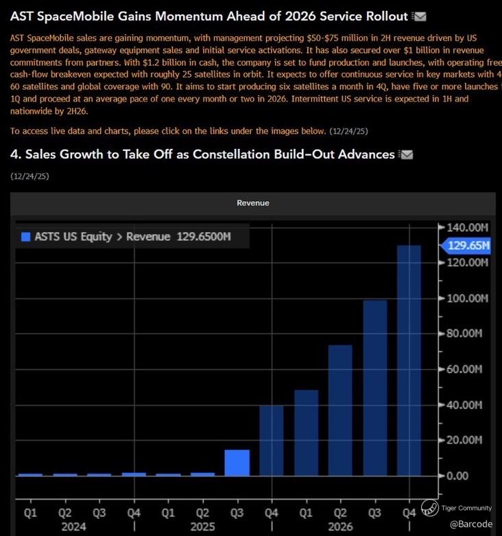Screen dimensions: 502x536
Task: Click the 140.00M y-axis label
Action: coord(468,228)
